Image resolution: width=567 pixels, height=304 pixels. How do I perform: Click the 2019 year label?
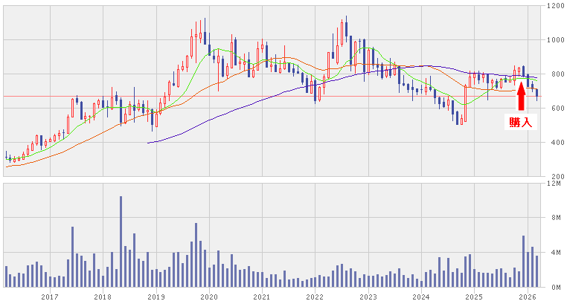pyautogui.click(x=156, y=297)
